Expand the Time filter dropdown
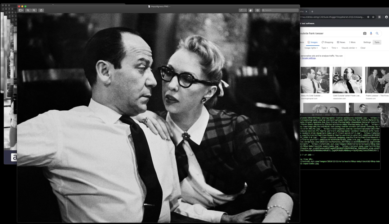This screenshot has height=224, width=389. [x=335, y=48]
